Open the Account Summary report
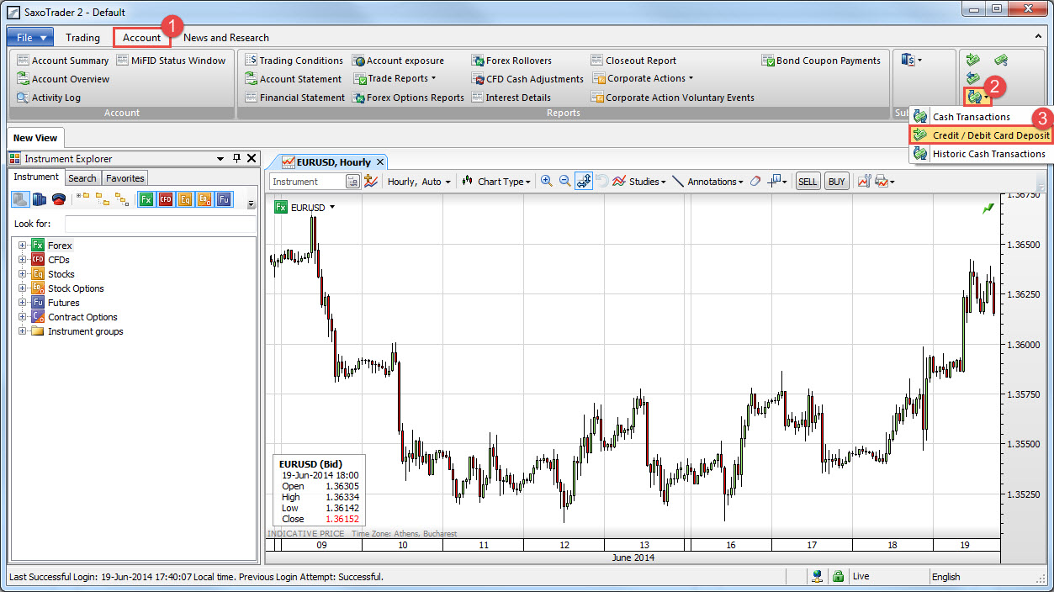The height and width of the screenshot is (592, 1054). [x=63, y=61]
